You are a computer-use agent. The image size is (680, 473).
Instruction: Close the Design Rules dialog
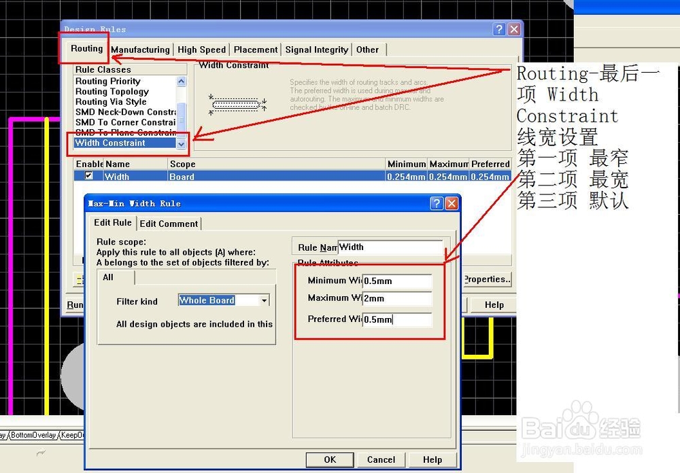tap(514, 29)
